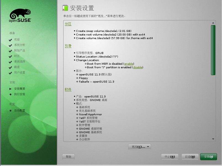The height and width of the screenshot is (166, 222).
Task: Select the 自动配置 step in sidebar
Action: click(x=20, y=110)
